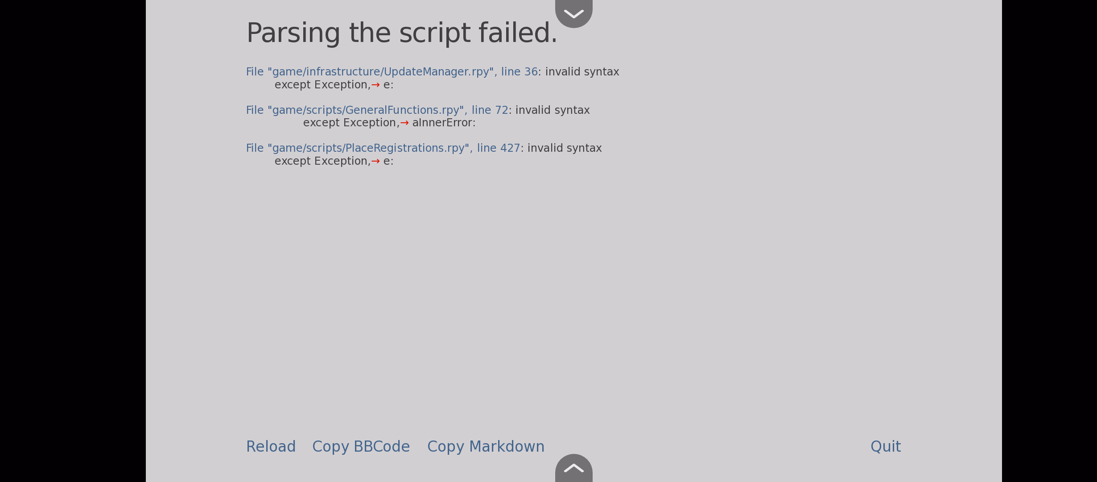
Task: Click the empty gray area below the error list
Action: click(573, 295)
